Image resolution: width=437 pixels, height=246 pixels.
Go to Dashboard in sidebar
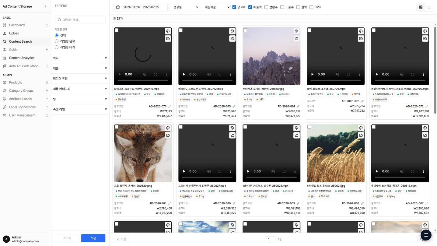click(x=25, y=25)
